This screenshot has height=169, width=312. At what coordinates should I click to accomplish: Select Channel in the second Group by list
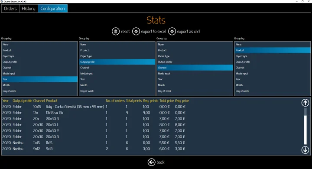pos(117,68)
